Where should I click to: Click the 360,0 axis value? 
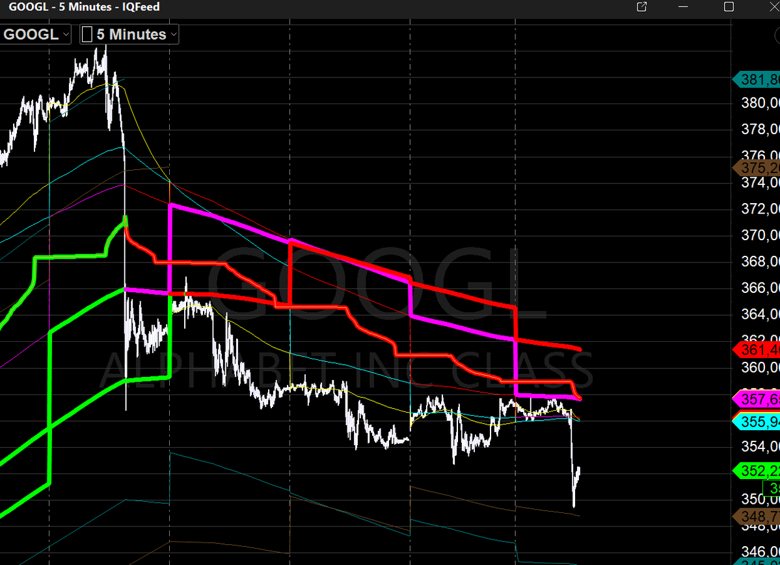pyautogui.click(x=760, y=367)
